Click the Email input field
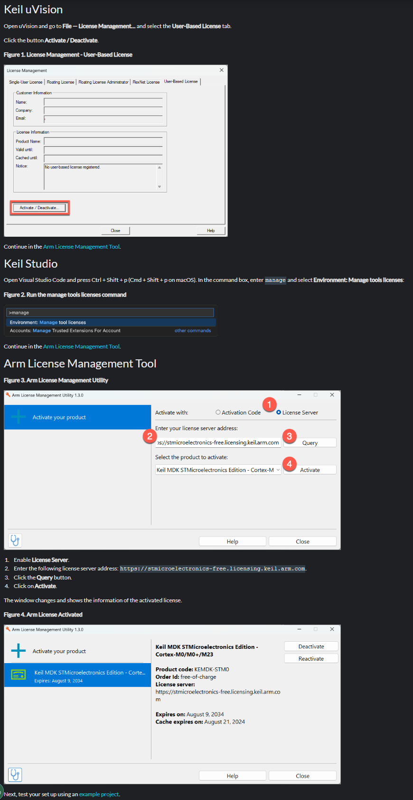 point(103,118)
